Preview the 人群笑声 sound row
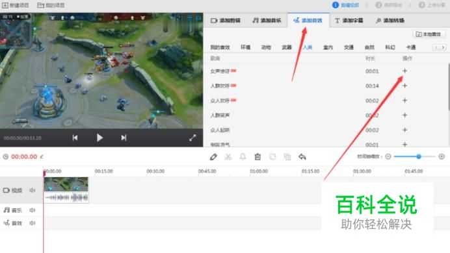Image resolution: width=450 pixels, height=253 pixels. [x=326, y=115]
